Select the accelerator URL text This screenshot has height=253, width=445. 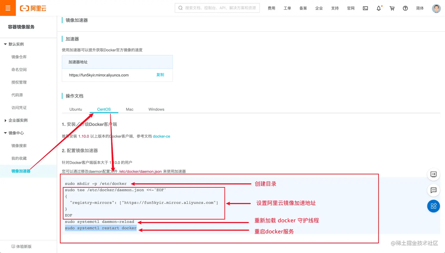click(99, 75)
